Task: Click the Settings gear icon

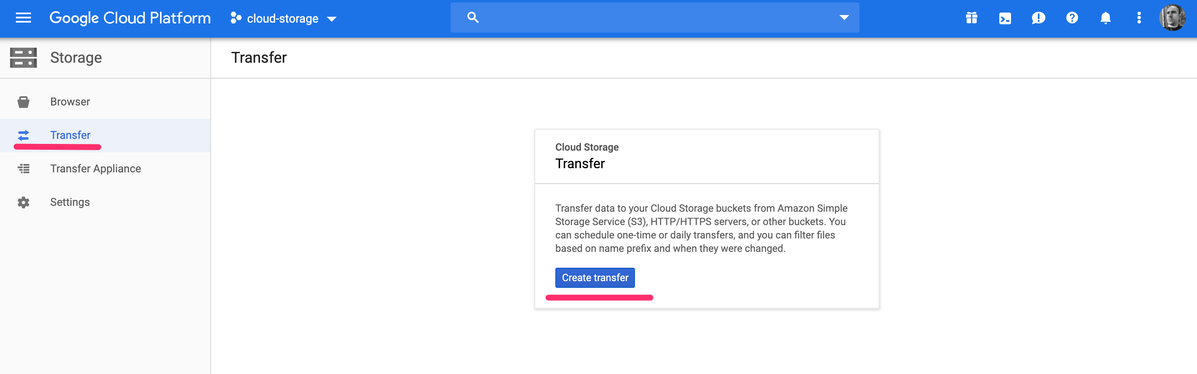Action: coord(23,202)
